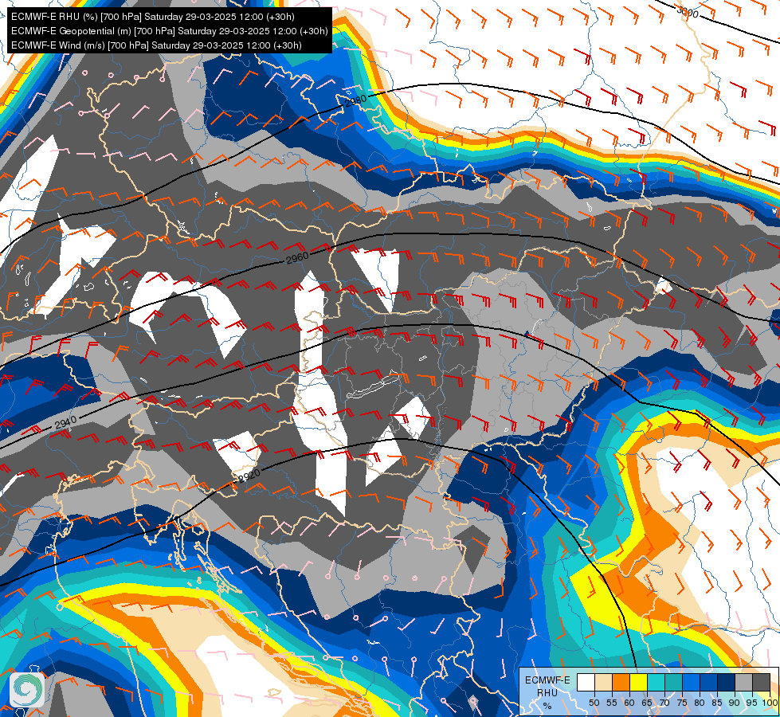This screenshot has height=717, width=780.
Task: Click the 2940 geopotential contour label
Action: coord(65,422)
